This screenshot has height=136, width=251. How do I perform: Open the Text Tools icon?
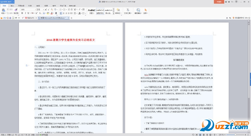click(x=128, y=10)
